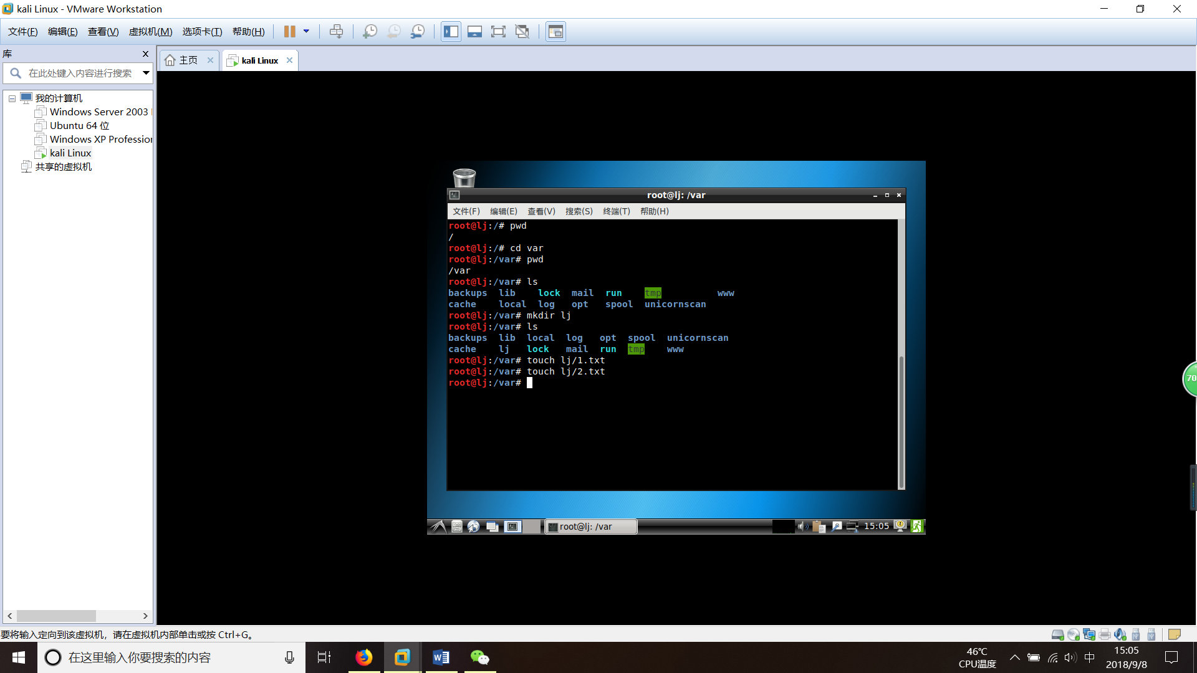
Task: Open the snapshot manager icon
Action: pyautogui.click(x=418, y=32)
